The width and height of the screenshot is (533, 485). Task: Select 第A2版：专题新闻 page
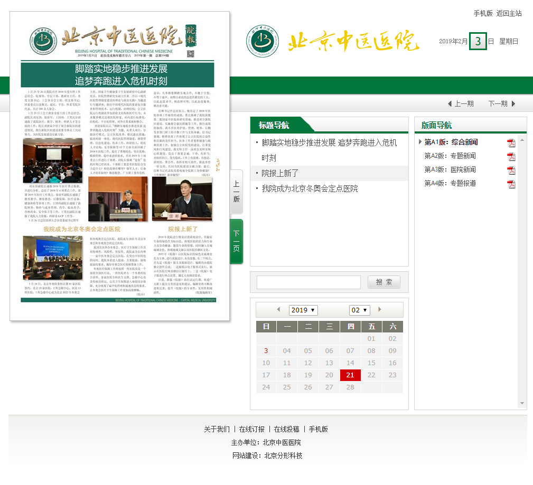[450, 156]
